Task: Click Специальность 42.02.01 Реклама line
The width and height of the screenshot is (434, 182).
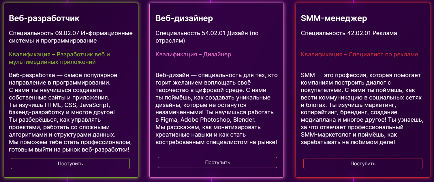Action: coord(349,33)
